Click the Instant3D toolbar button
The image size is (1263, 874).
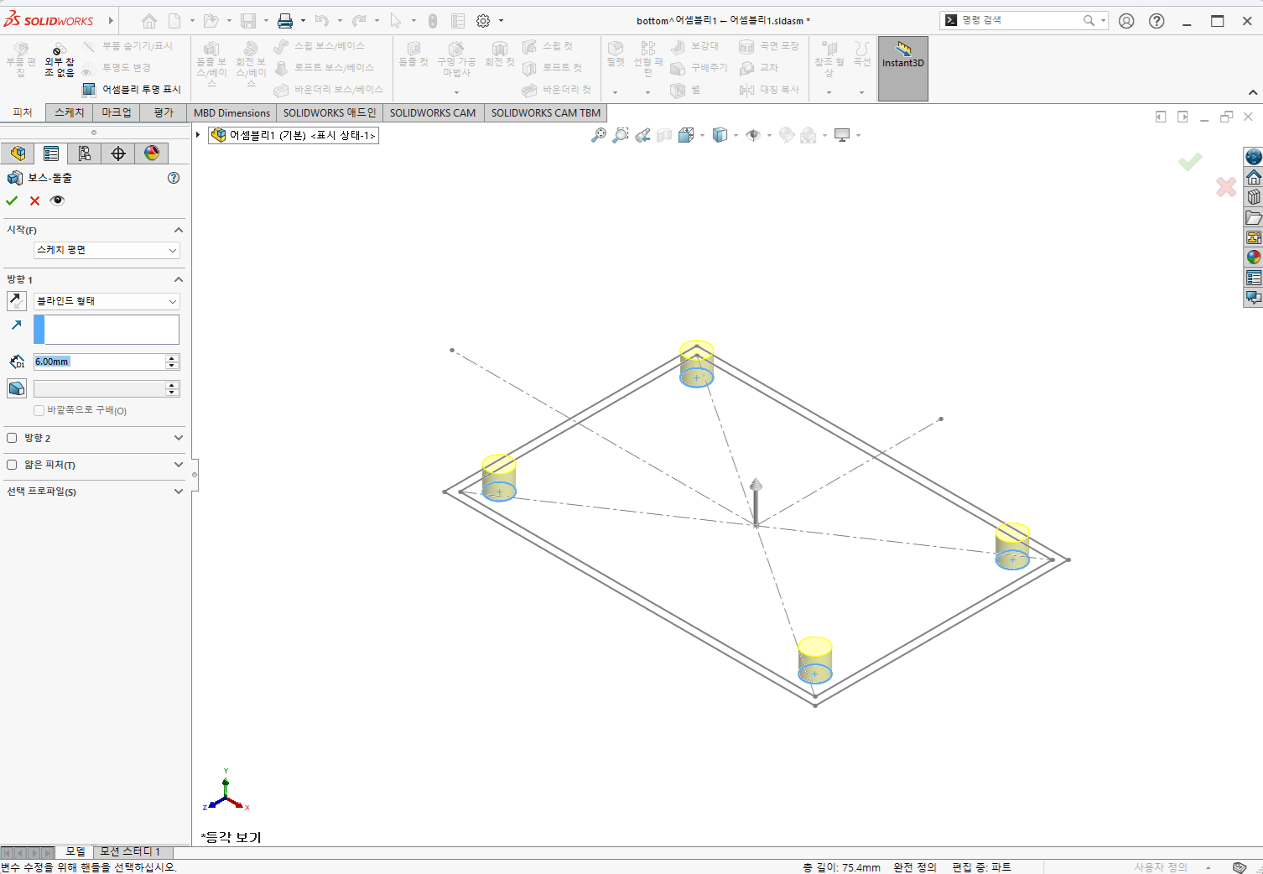click(902, 69)
